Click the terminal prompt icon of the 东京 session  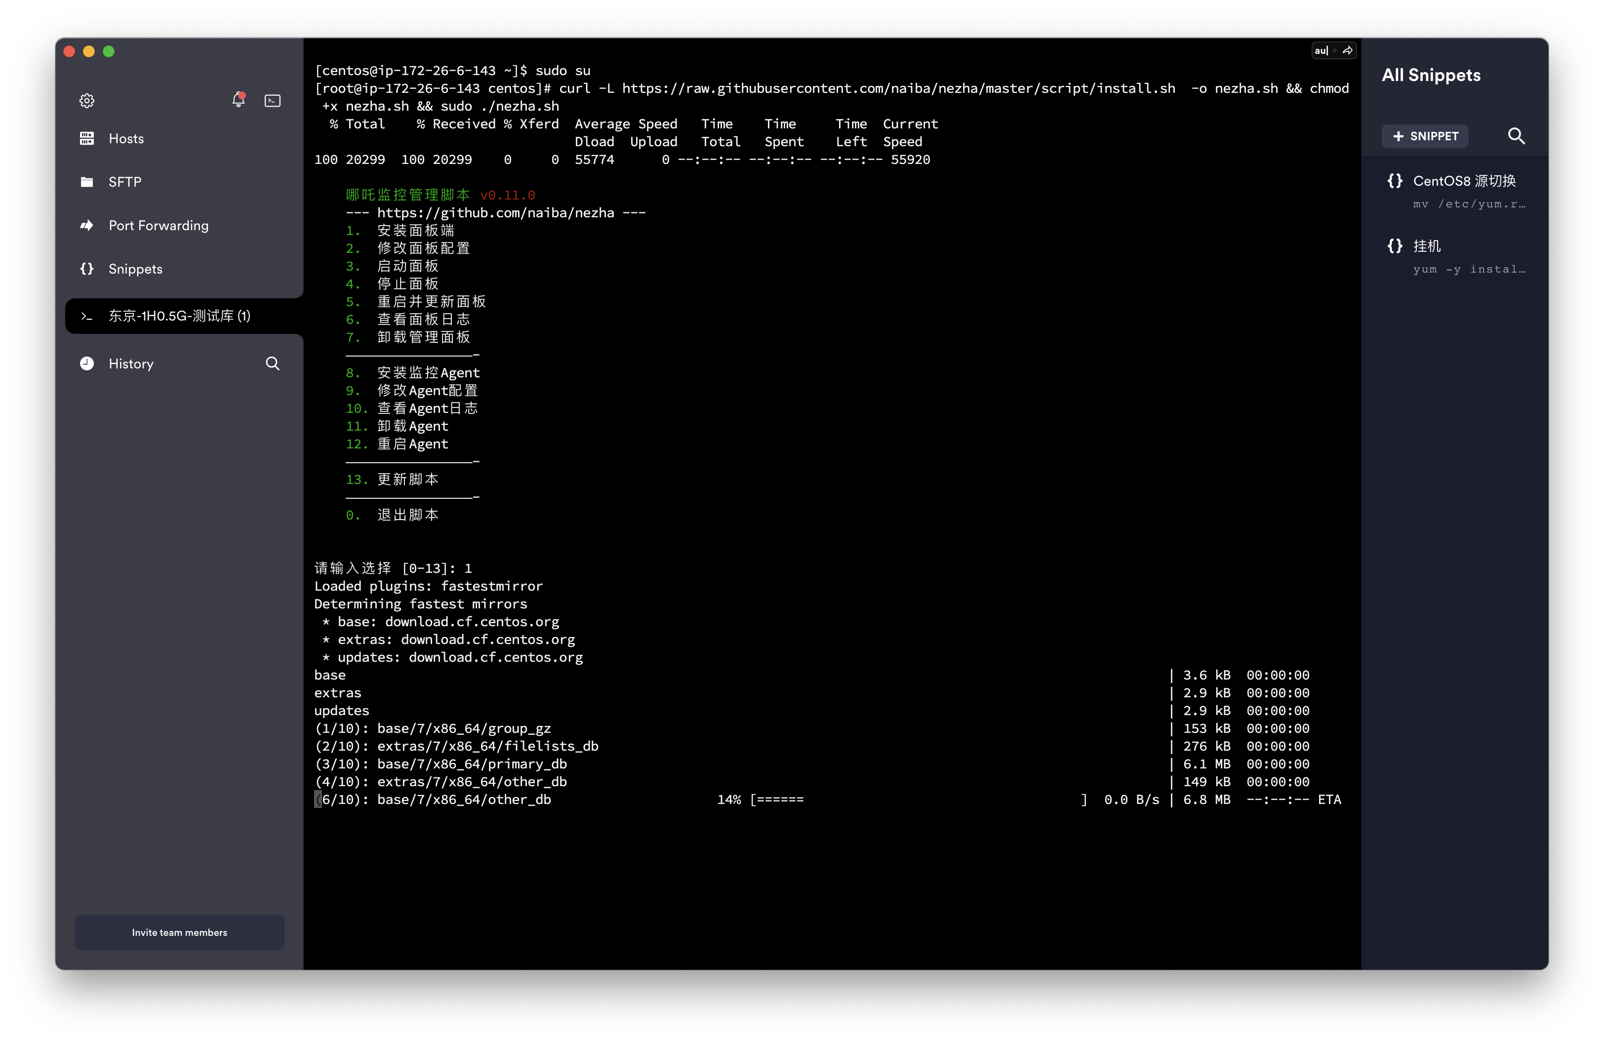tap(87, 316)
